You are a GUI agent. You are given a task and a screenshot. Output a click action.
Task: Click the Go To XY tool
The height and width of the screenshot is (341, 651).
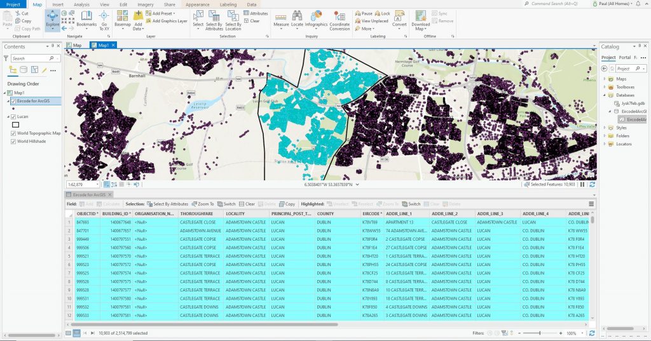tap(104, 20)
